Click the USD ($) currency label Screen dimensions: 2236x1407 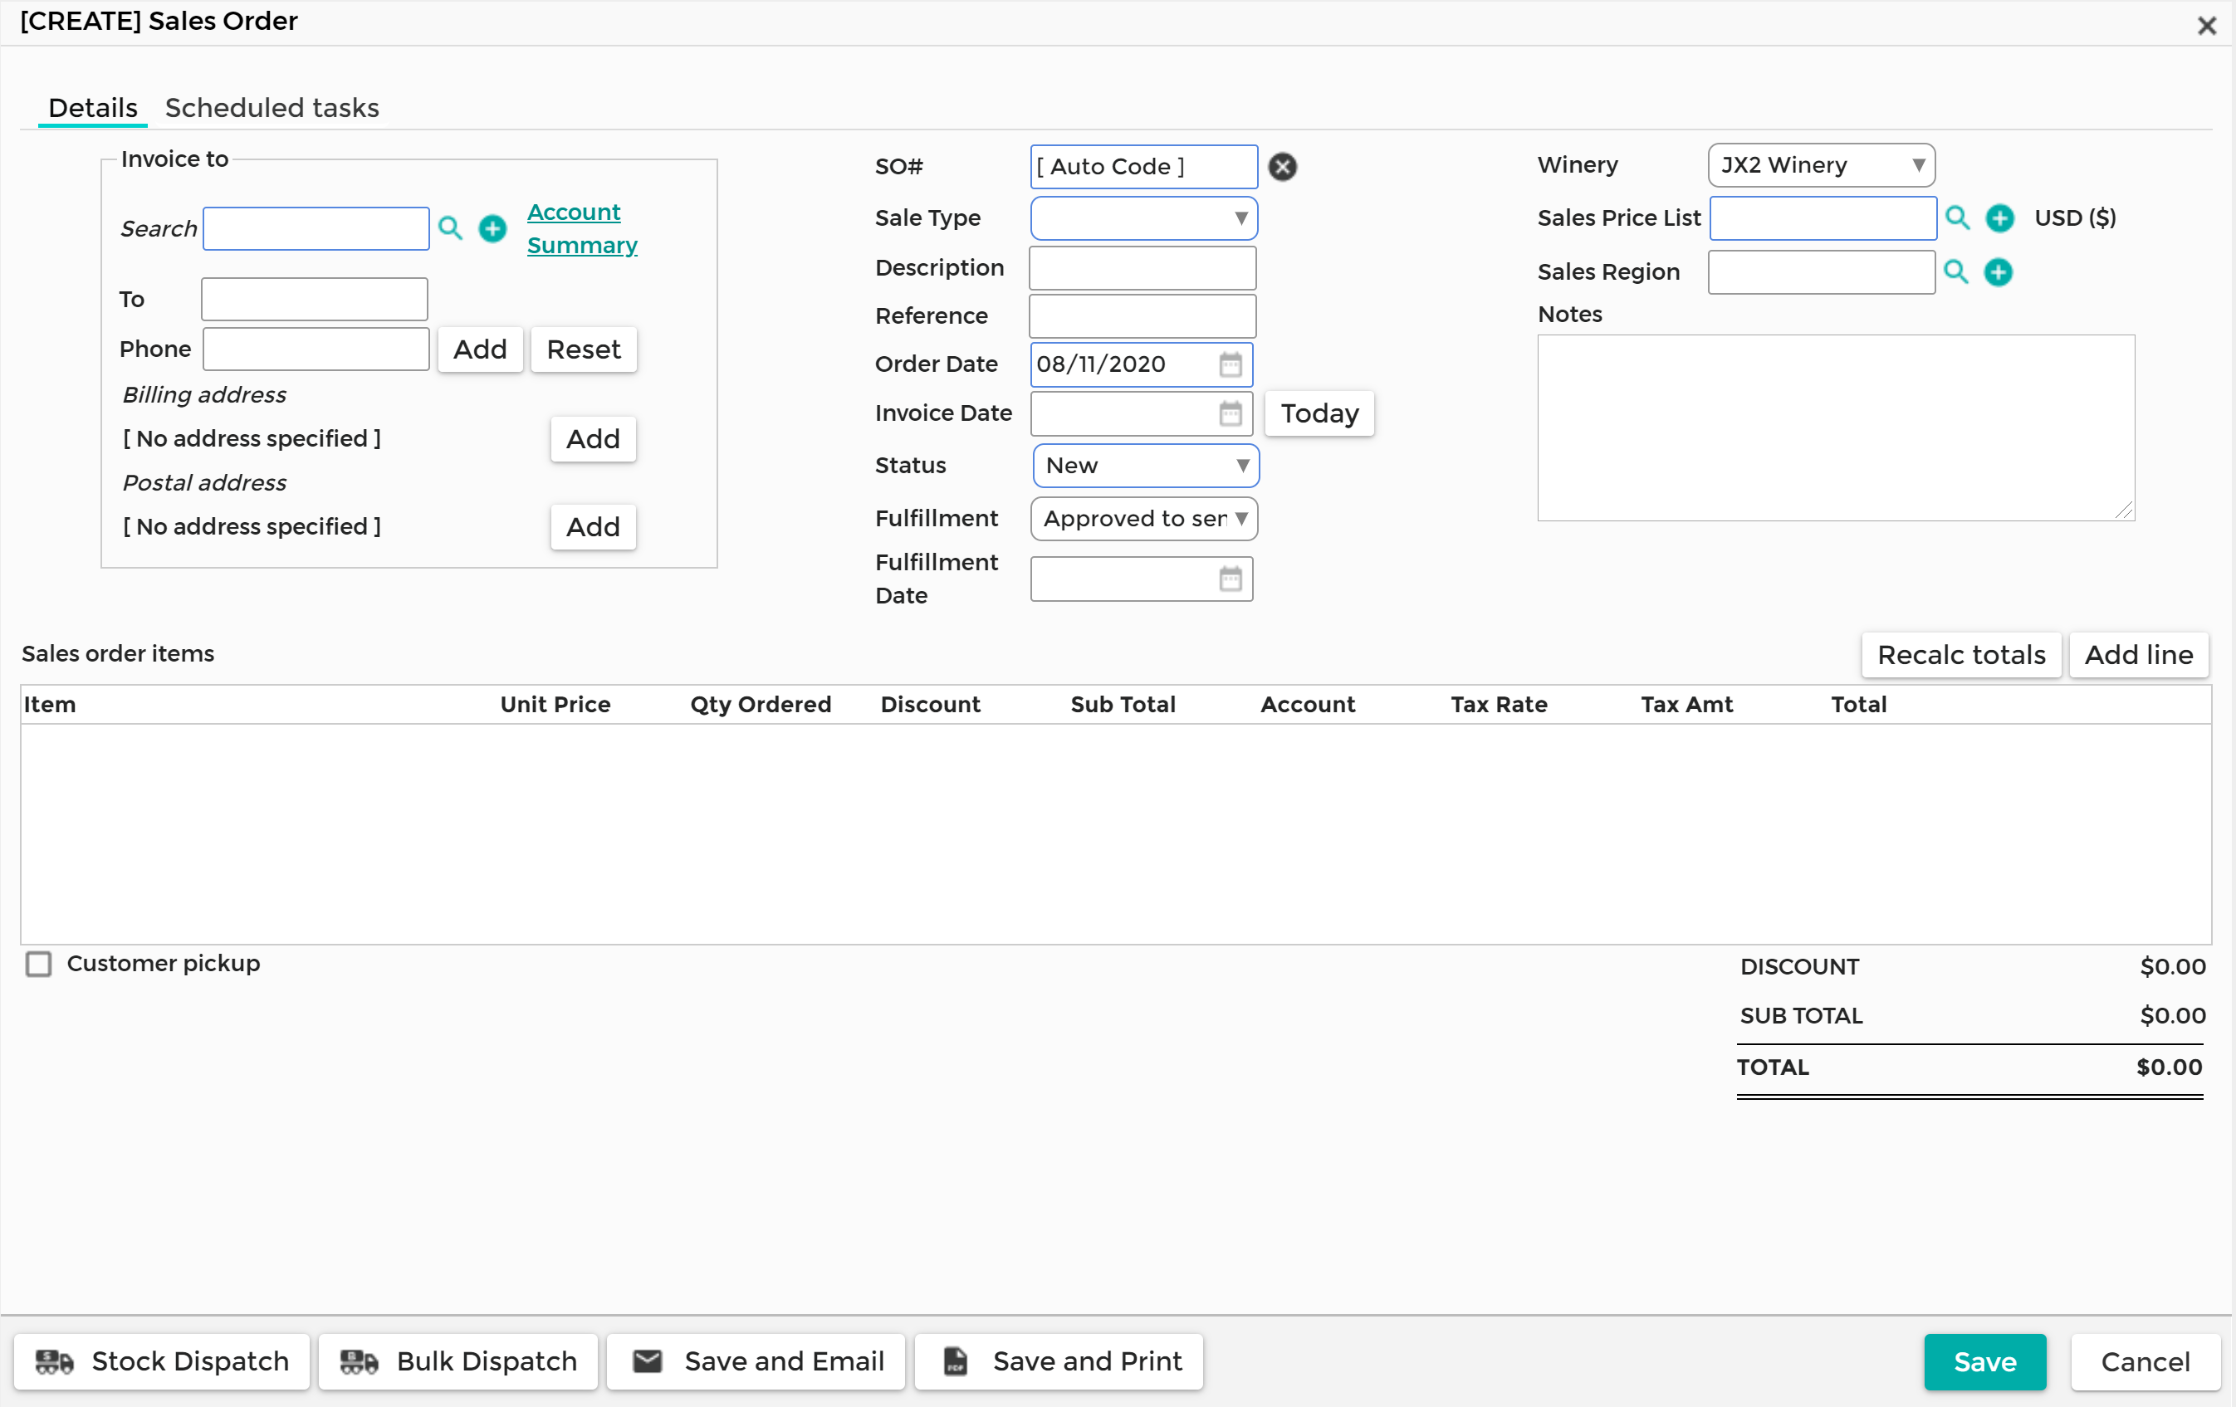(x=2074, y=217)
